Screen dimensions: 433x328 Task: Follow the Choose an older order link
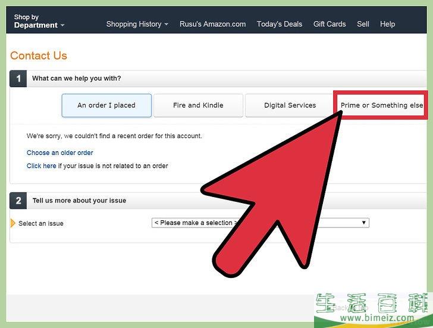[60, 152]
